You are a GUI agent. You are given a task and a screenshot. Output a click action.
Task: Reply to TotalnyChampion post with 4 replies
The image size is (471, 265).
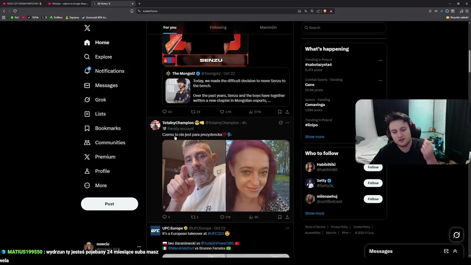(x=166, y=217)
